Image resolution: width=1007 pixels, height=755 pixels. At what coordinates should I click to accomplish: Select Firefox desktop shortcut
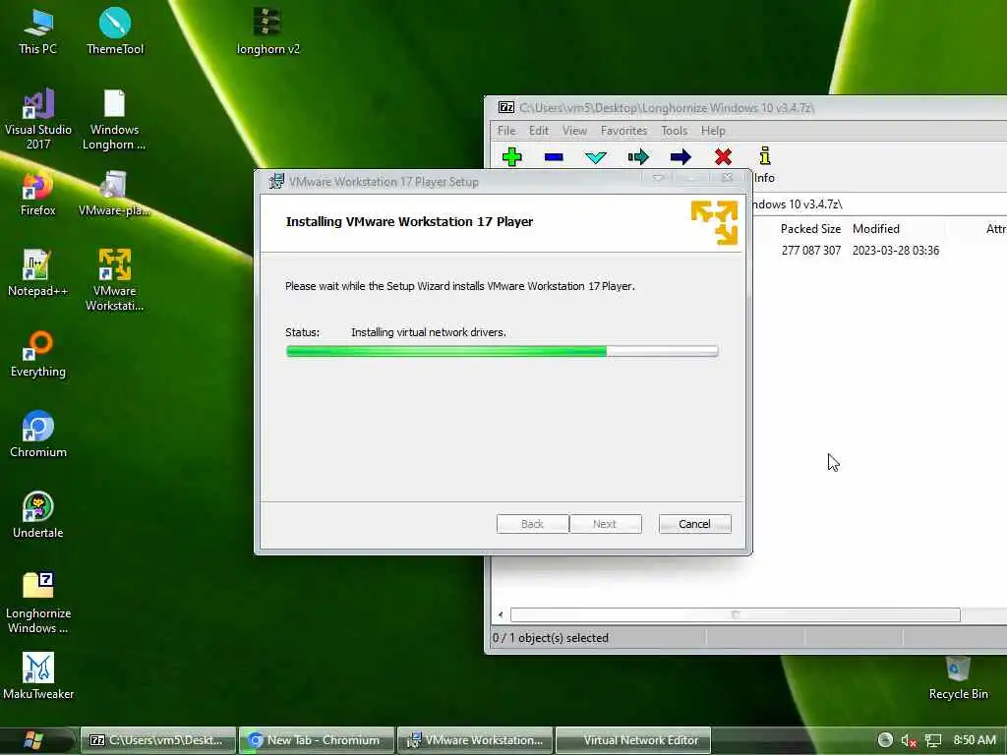[38, 193]
